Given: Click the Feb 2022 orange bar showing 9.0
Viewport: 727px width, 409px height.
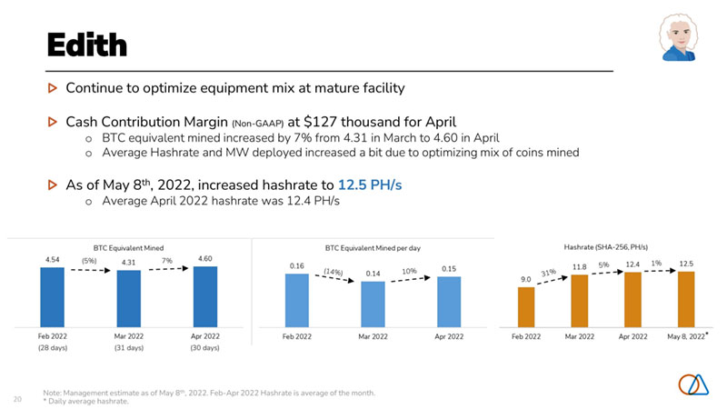Looking at the screenshot, I should (x=526, y=306).
